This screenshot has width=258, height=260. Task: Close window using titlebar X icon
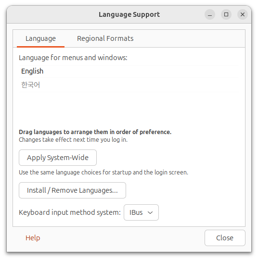[x=243, y=14]
